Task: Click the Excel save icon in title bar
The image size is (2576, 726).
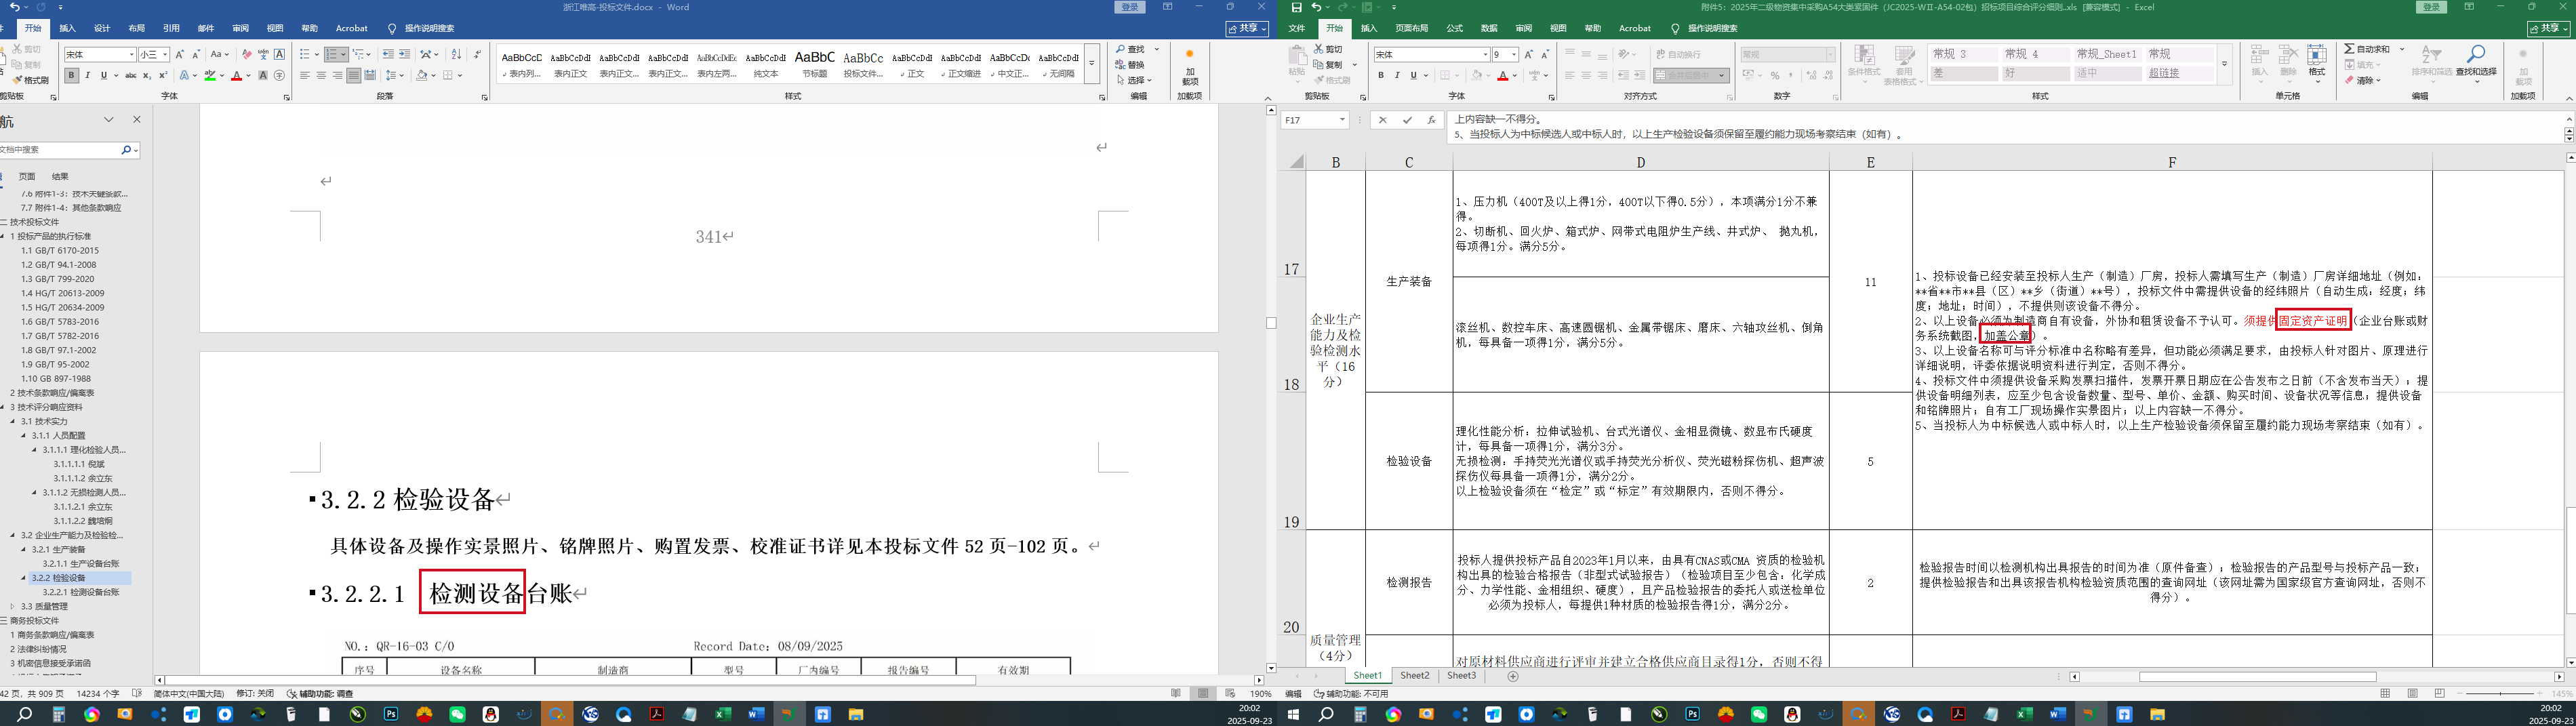Action: [x=1297, y=7]
